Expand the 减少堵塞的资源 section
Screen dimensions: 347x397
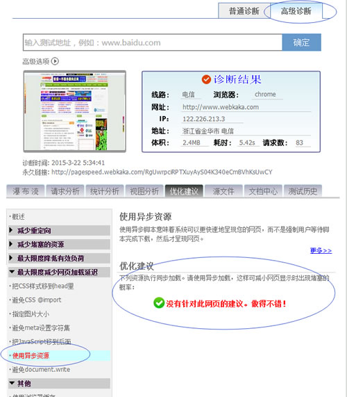[59, 244]
